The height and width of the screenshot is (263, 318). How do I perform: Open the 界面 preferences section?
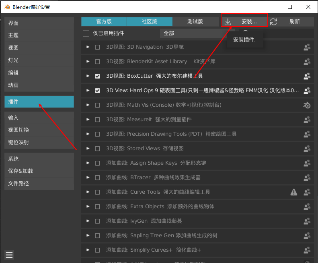(39, 23)
